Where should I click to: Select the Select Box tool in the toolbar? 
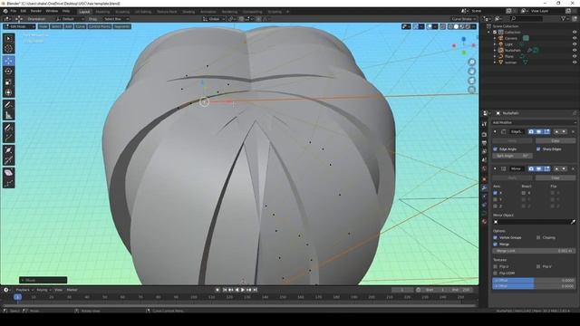(8, 38)
